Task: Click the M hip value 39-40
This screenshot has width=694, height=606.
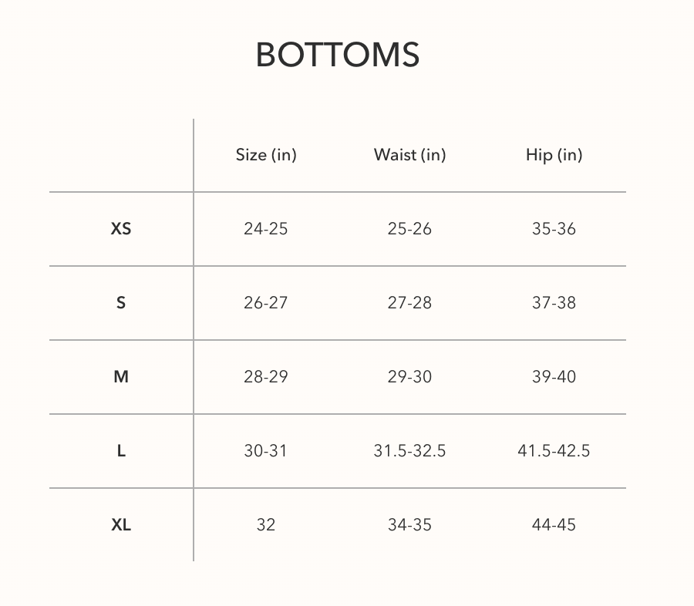Action: tap(554, 377)
